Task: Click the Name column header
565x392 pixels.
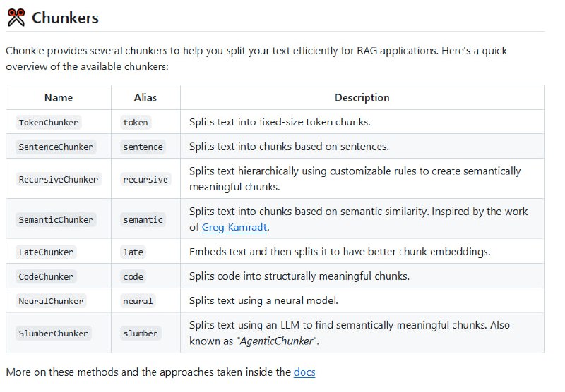Action: tap(59, 97)
